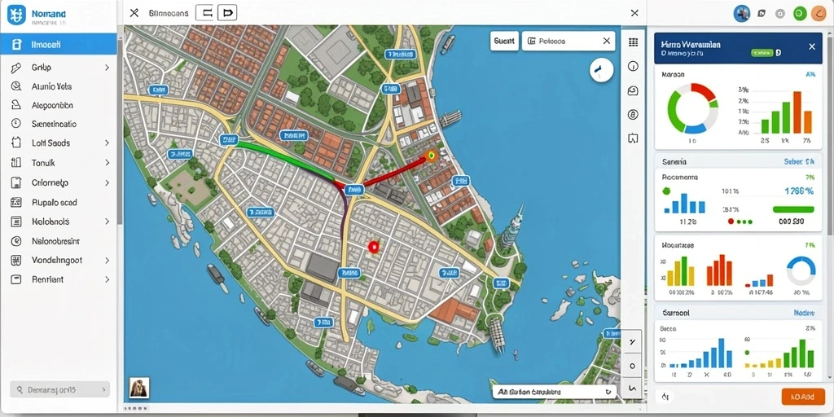Click the info circle icon in map toolbar

point(633,66)
